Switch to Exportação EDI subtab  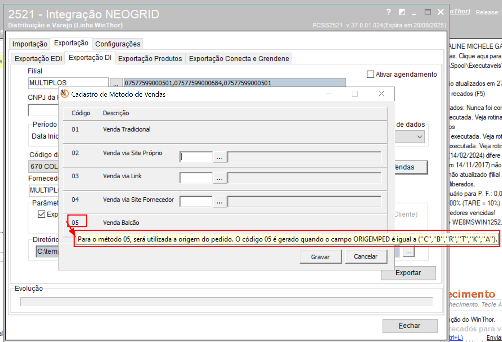[x=38, y=58]
